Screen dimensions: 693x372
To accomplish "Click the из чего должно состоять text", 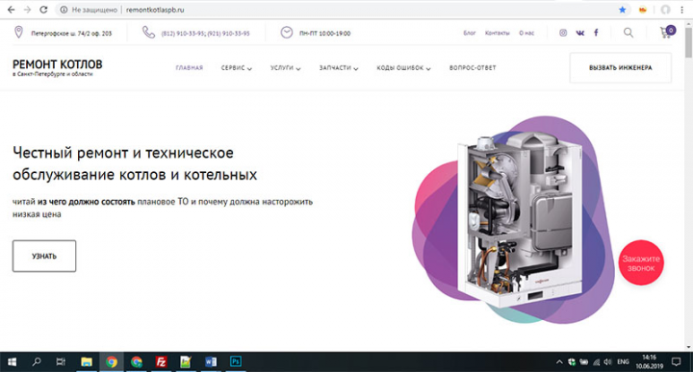I will pyautogui.click(x=87, y=202).
